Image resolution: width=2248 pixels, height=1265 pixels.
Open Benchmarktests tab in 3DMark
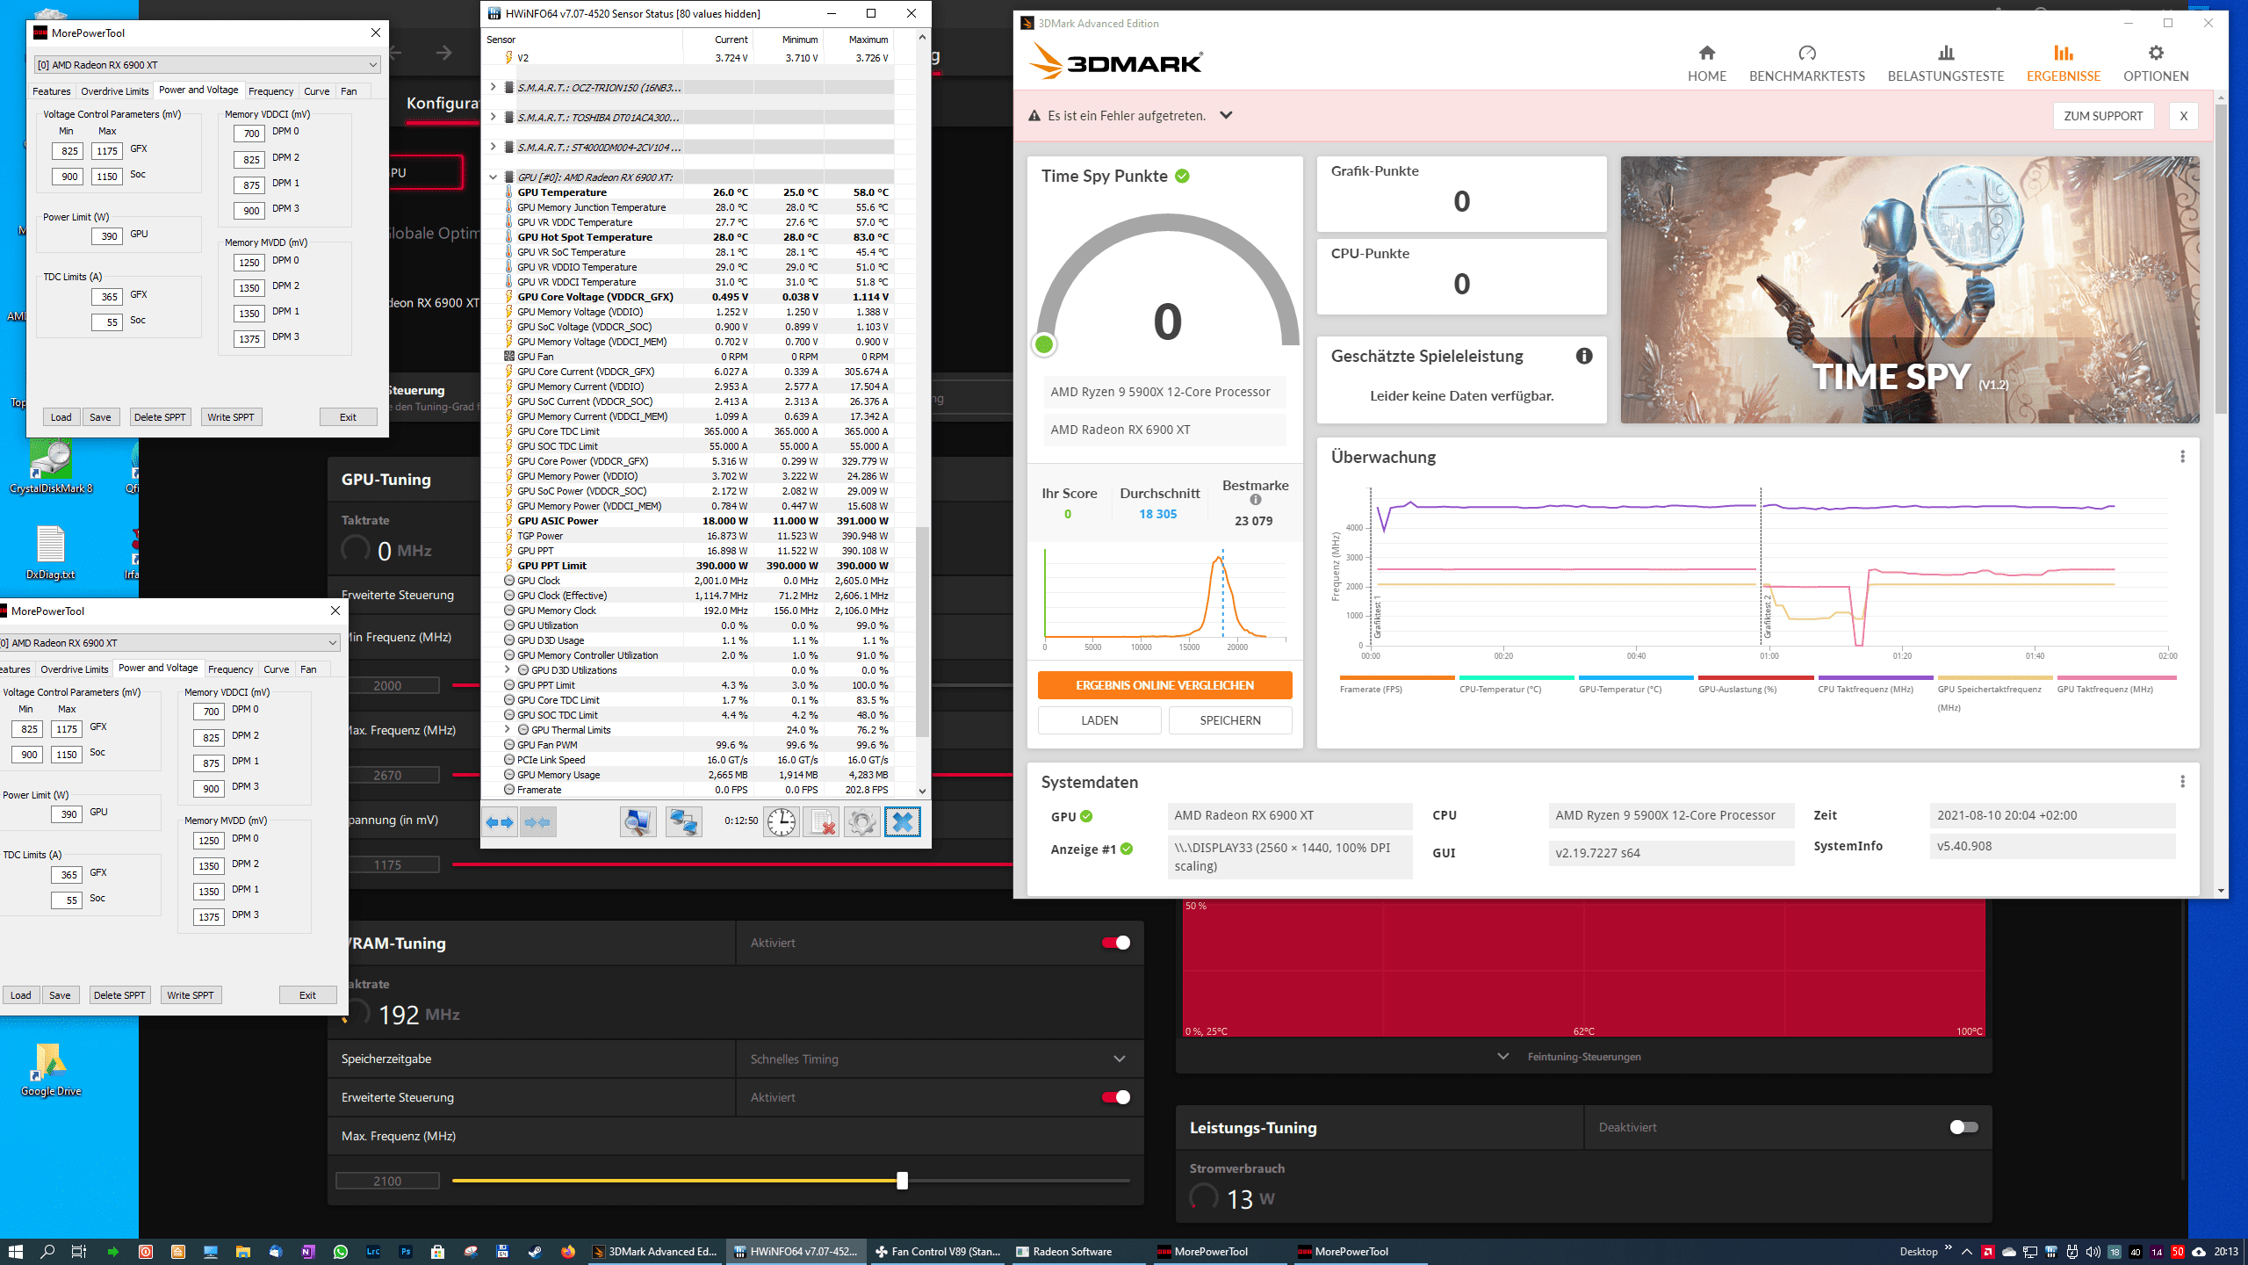[x=1806, y=64]
